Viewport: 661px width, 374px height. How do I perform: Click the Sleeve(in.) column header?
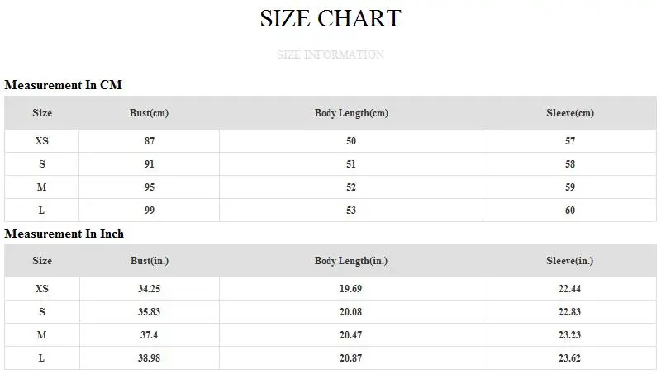[x=570, y=261]
